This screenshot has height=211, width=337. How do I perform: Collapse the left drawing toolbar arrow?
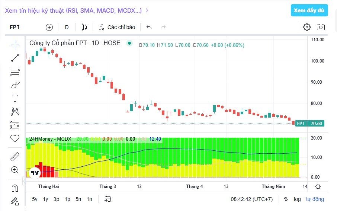(24, 181)
